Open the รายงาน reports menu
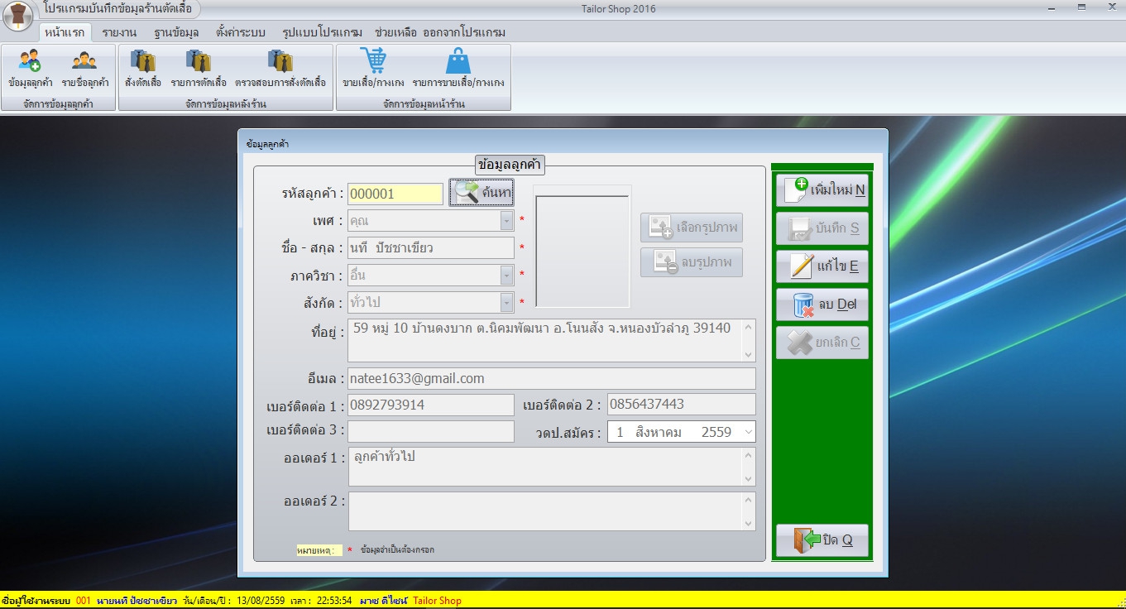The width and height of the screenshot is (1126, 609). point(120,32)
